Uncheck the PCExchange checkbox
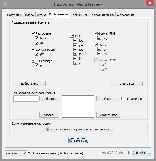The image size is (156, 161). click(33, 61)
